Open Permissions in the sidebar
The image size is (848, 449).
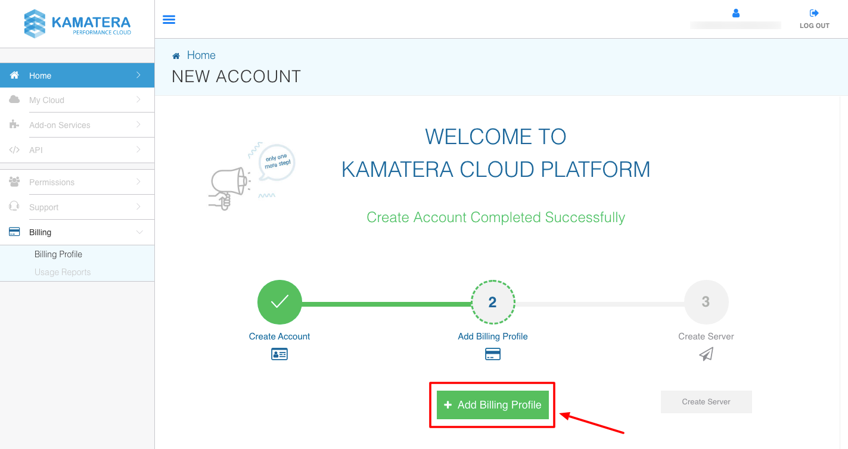click(x=77, y=182)
